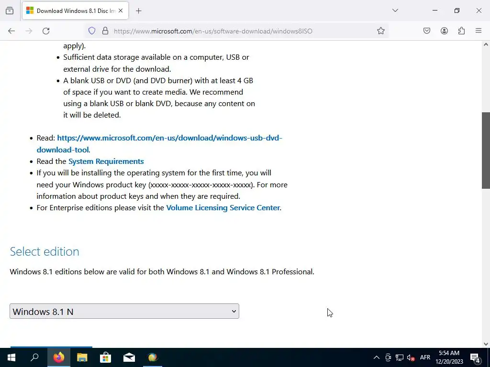Open muted volume tray icon

[411, 357]
